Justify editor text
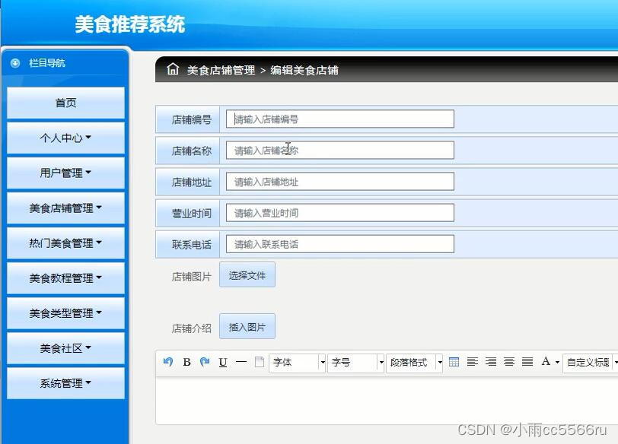The height and width of the screenshot is (444, 618). (527, 361)
